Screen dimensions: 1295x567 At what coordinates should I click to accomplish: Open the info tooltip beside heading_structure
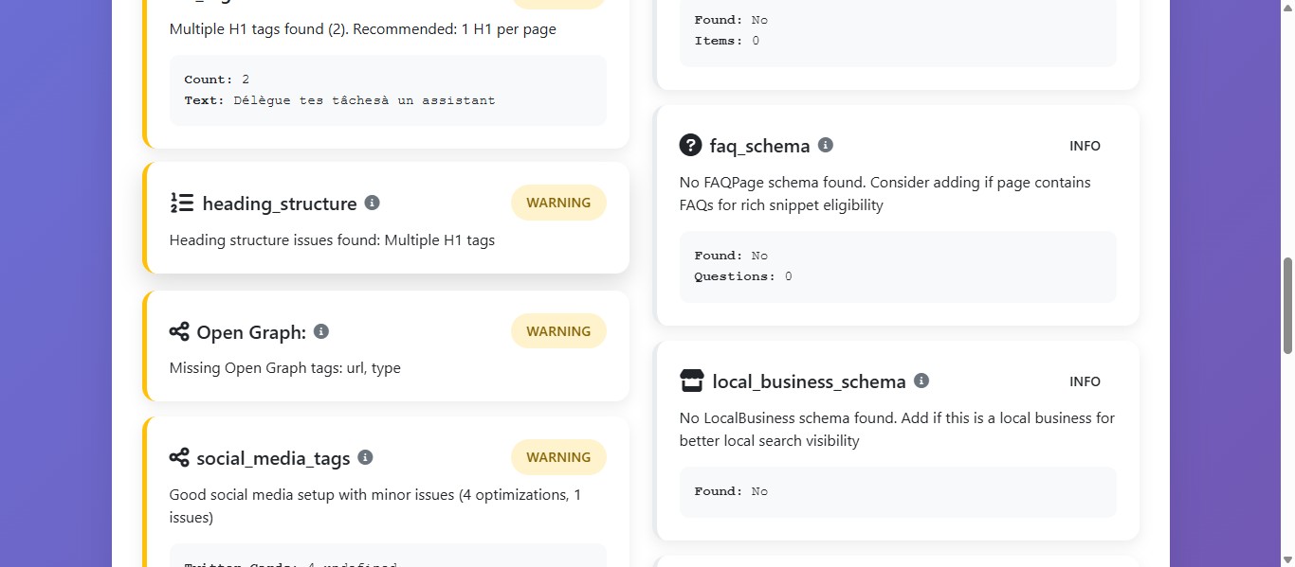pos(372,203)
